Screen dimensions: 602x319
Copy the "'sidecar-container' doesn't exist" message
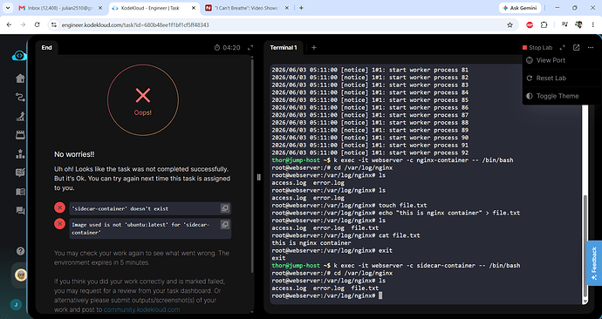225,208
